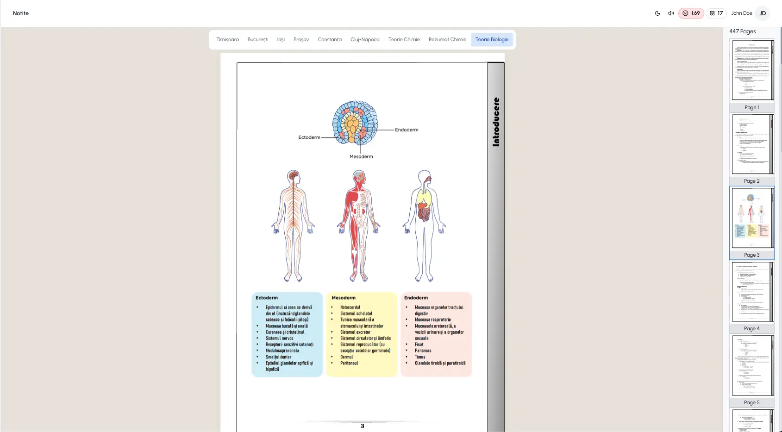
Task: Click the 'Endoderm' label on the embryo diagram
Action: coord(407,130)
